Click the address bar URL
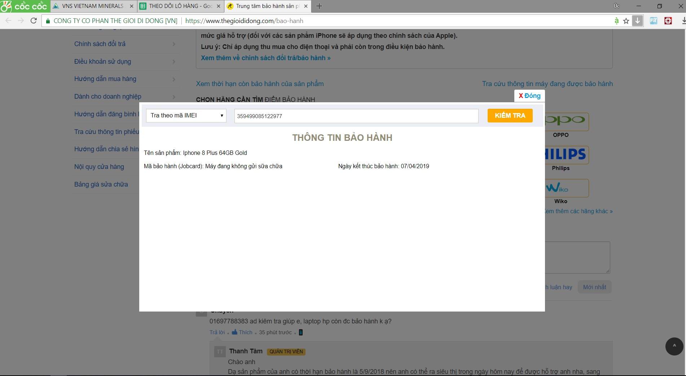 (244, 21)
